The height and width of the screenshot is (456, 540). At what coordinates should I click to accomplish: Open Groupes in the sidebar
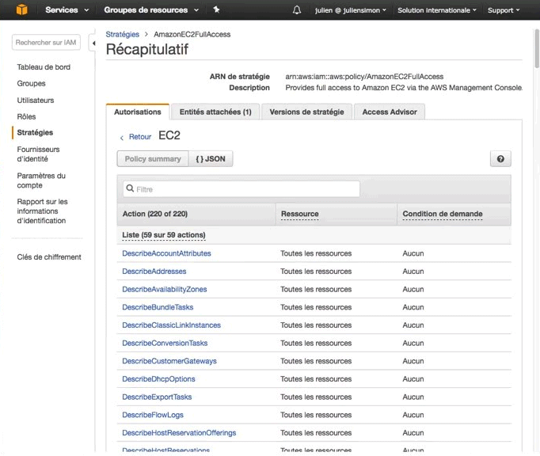coord(31,83)
